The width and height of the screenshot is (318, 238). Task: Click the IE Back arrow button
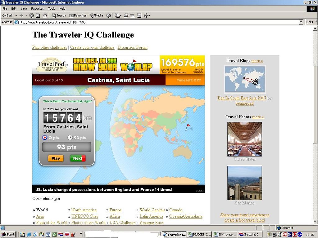7,15
